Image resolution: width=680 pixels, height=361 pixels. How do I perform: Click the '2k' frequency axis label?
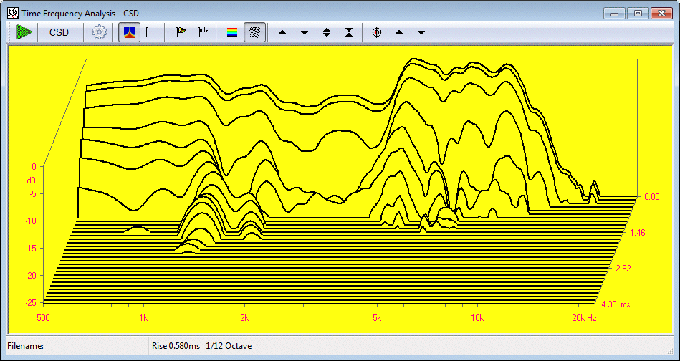pos(244,318)
